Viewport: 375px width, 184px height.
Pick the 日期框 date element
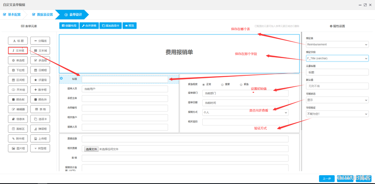pyautogui.click(x=40, y=70)
